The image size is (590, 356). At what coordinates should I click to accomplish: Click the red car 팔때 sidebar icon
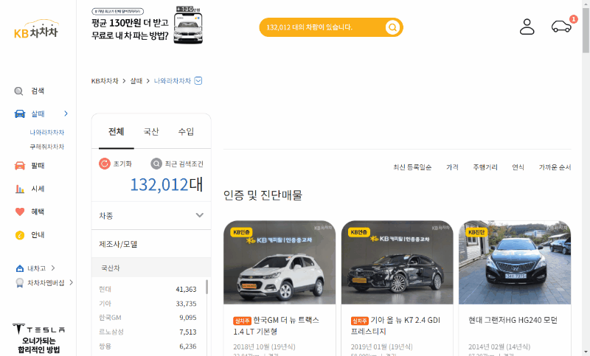20,165
